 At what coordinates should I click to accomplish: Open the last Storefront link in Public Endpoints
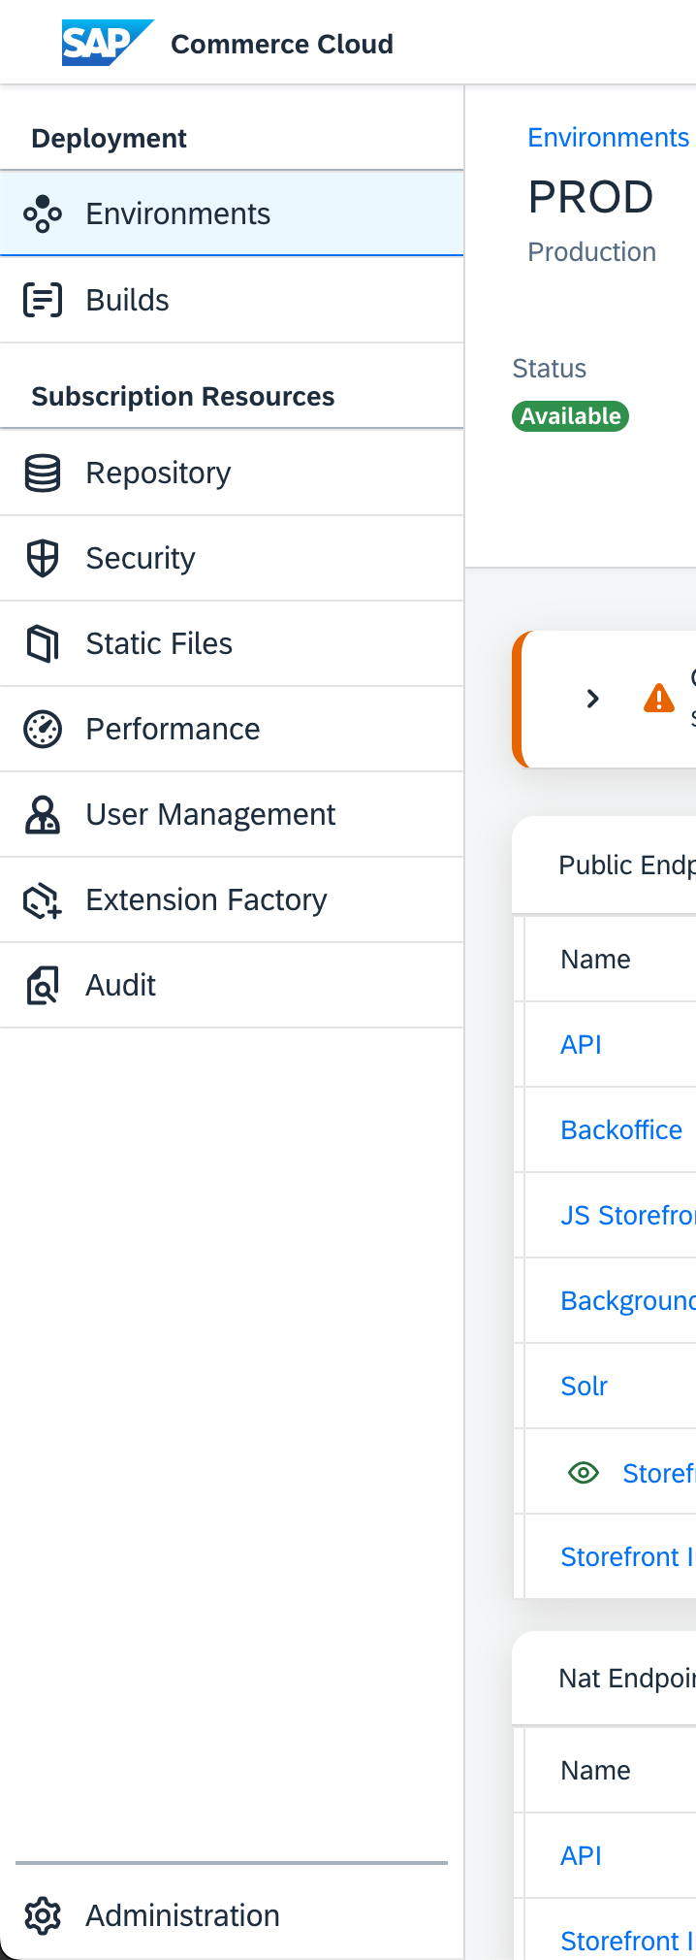pyautogui.click(x=627, y=1556)
